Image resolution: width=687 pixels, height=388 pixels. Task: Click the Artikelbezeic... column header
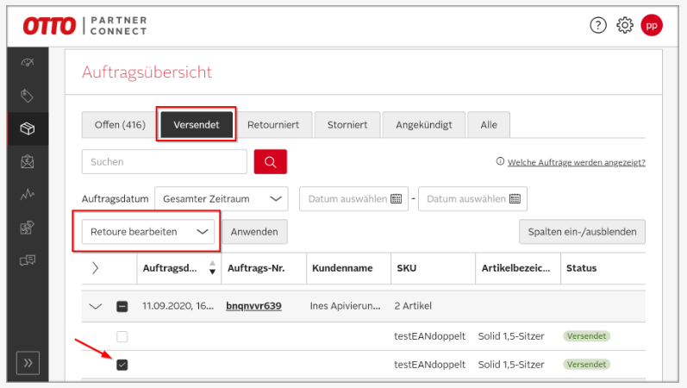pos(515,268)
